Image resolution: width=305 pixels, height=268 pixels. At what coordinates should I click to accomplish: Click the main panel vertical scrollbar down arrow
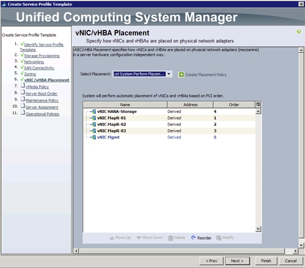click(x=301, y=245)
